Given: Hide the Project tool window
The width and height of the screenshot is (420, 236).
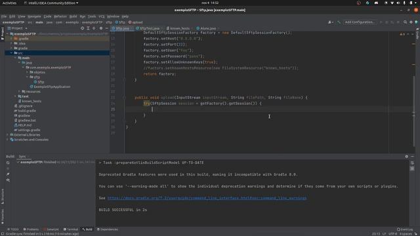Looking at the screenshot, I should pos(106,28).
